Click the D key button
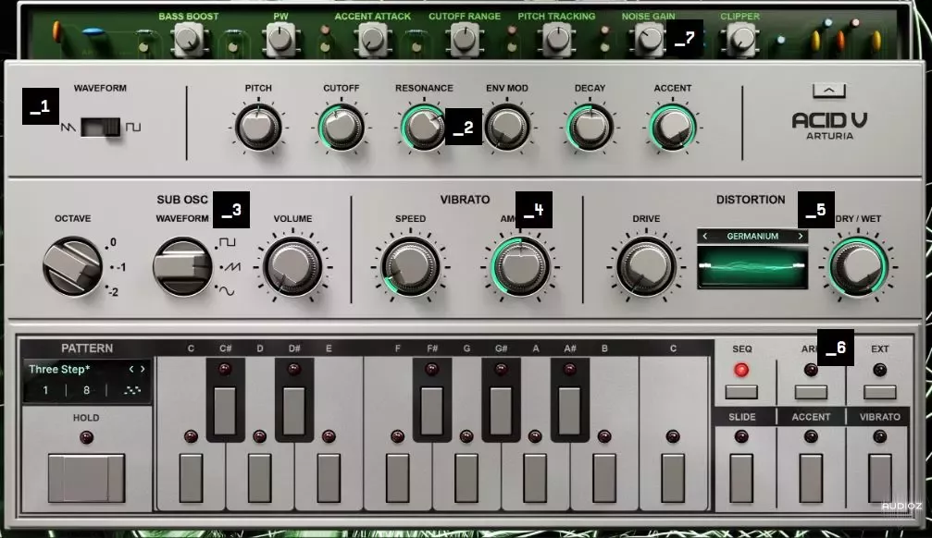 tap(260, 478)
